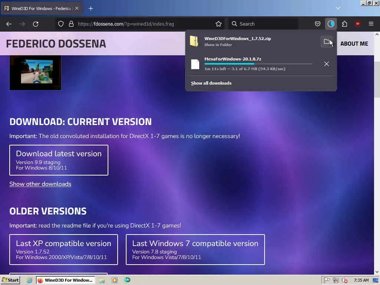Click the zip archive file icon

194,41
